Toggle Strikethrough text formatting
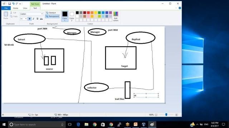Image resolution: width=229 pixels, height=128 pixels. click(x=42, y=19)
